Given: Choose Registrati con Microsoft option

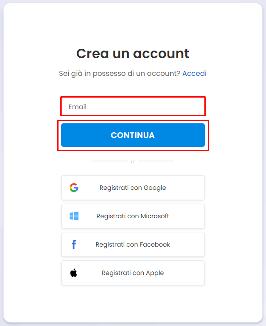Looking at the screenshot, I should (x=133, y=216).
